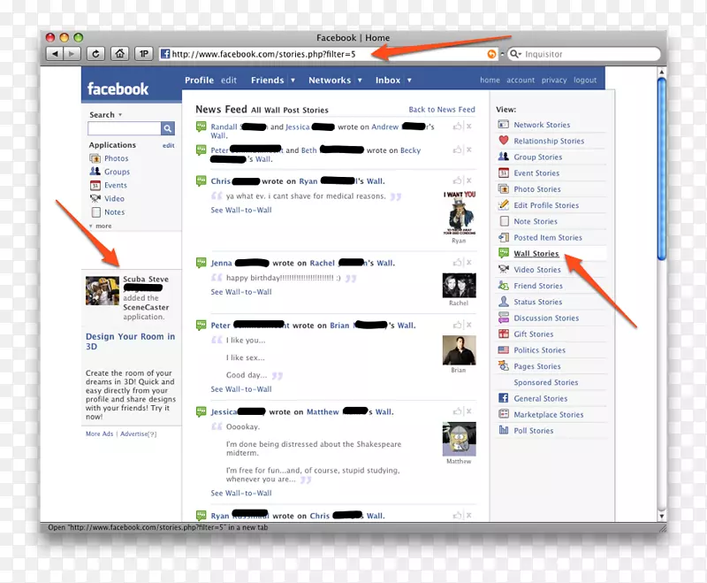Click the privacy link in header
The height and width of the screenshot is (583, 707).
tap(554, 80)
